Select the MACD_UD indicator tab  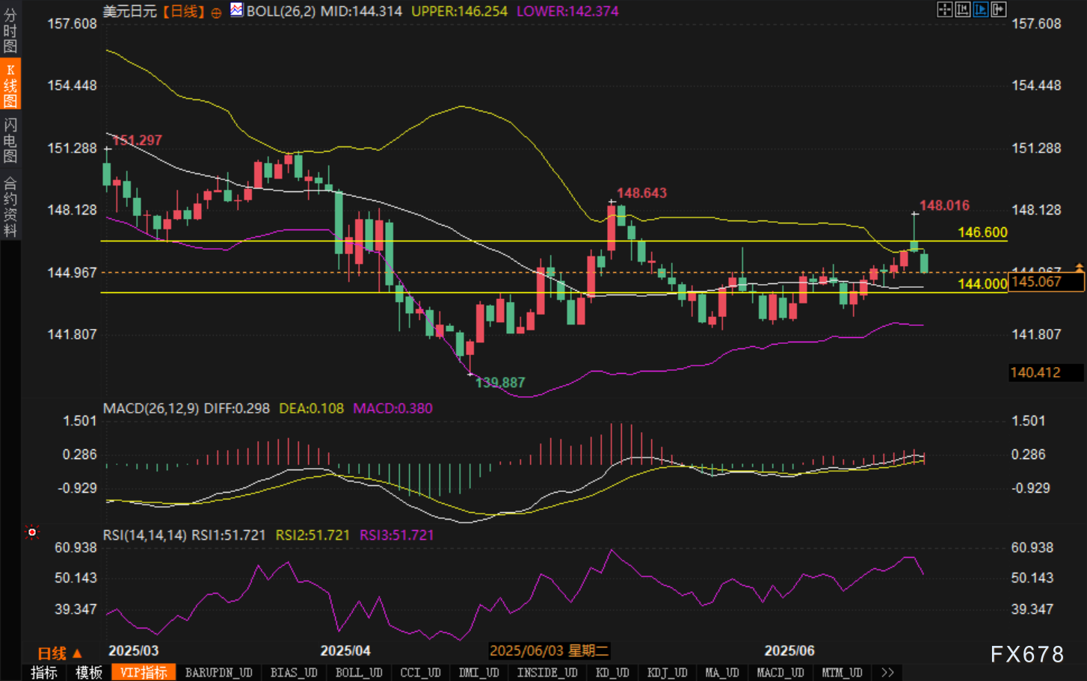click(780, 673)
